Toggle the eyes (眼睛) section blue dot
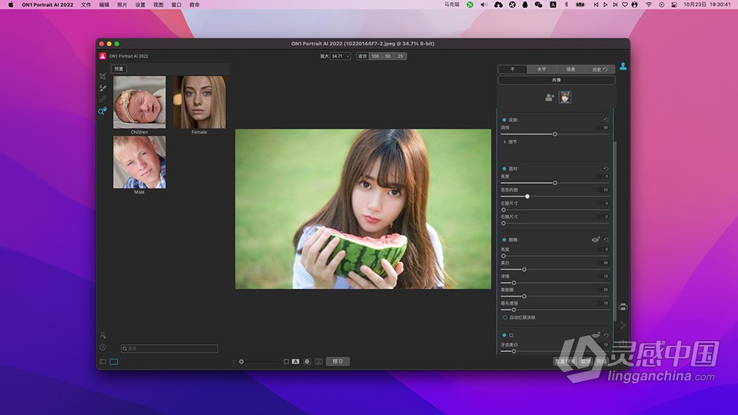The width and height of the screenshot is (738, 415). [504, 240]
